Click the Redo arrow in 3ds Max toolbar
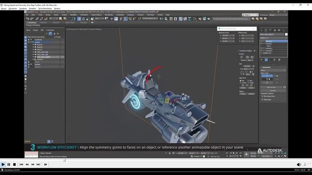The image size is (312, 175). point(32,19)
